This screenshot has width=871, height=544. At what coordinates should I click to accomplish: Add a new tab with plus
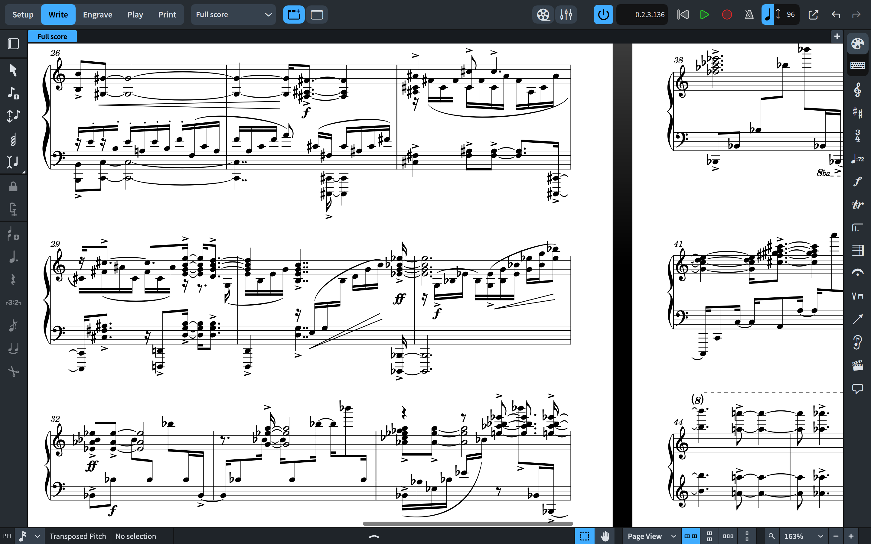(x=837, y=36)
